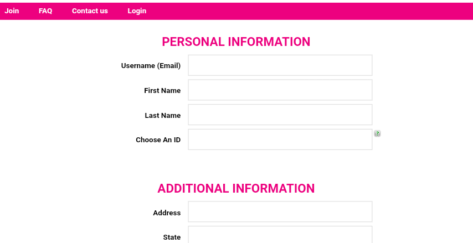
Task: Click the State input field
Action: click(x=280, y=235)
